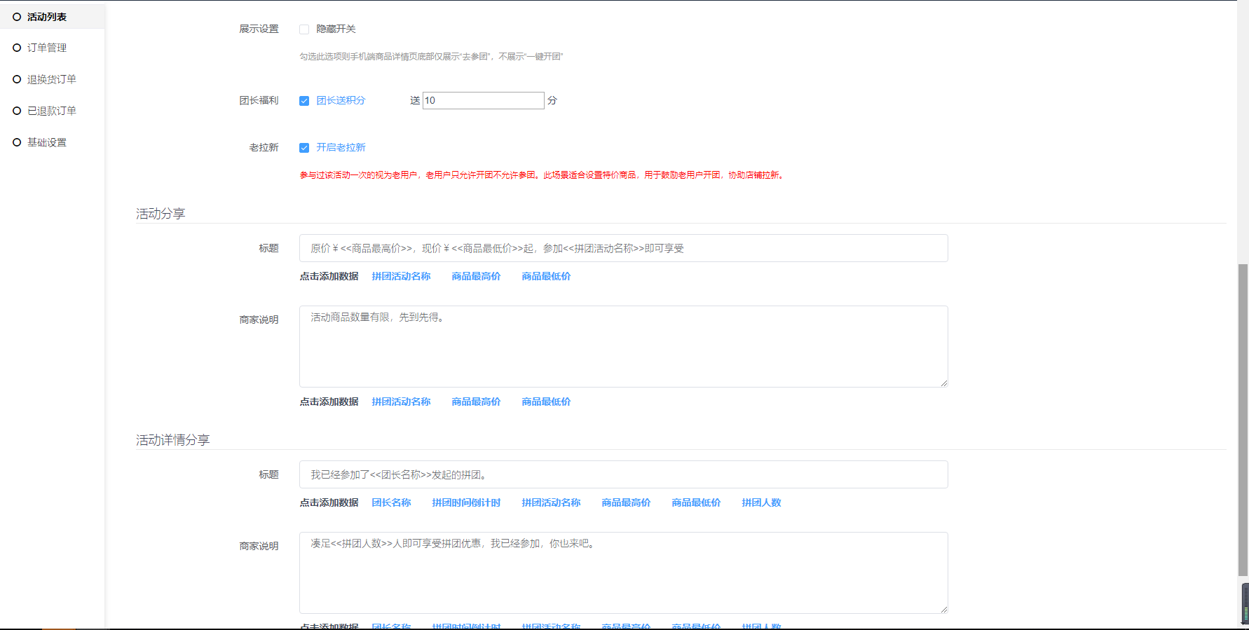This screenshot has height=630, width=1249.
Task: Insert 团长名称 under 活动详情分享 标题
Action: tap(391, 502)
